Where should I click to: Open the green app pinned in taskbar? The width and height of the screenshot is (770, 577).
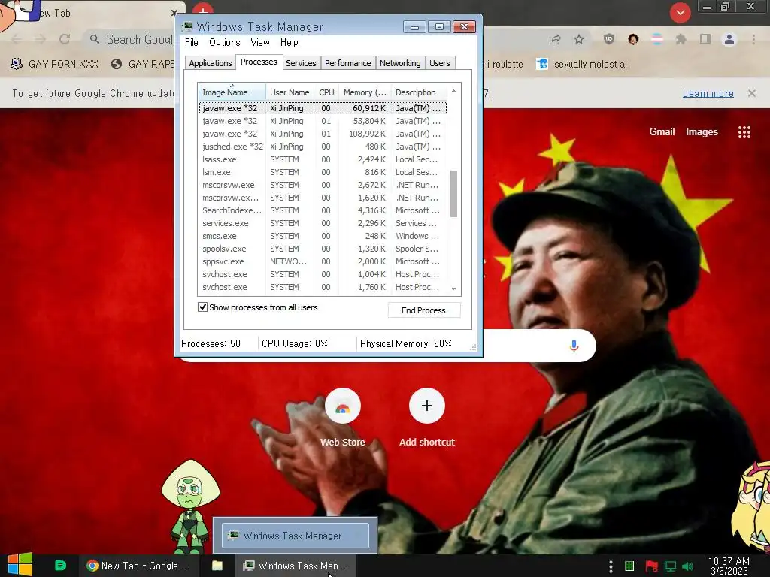click(60, 566)
